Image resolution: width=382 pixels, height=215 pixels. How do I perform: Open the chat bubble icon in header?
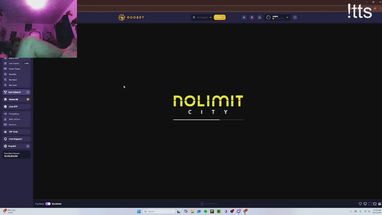pyautogui.click(x=295, y=17)
